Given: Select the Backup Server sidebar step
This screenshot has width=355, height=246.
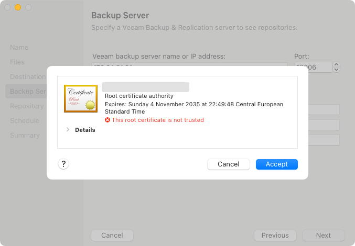Looking at the screenshot, I should [28, 92].
